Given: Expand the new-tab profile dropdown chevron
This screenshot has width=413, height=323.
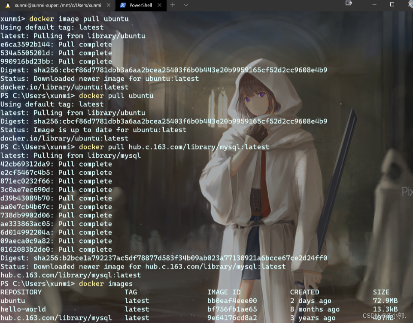Looking at the screenshot, I should [x=186, y=5].
